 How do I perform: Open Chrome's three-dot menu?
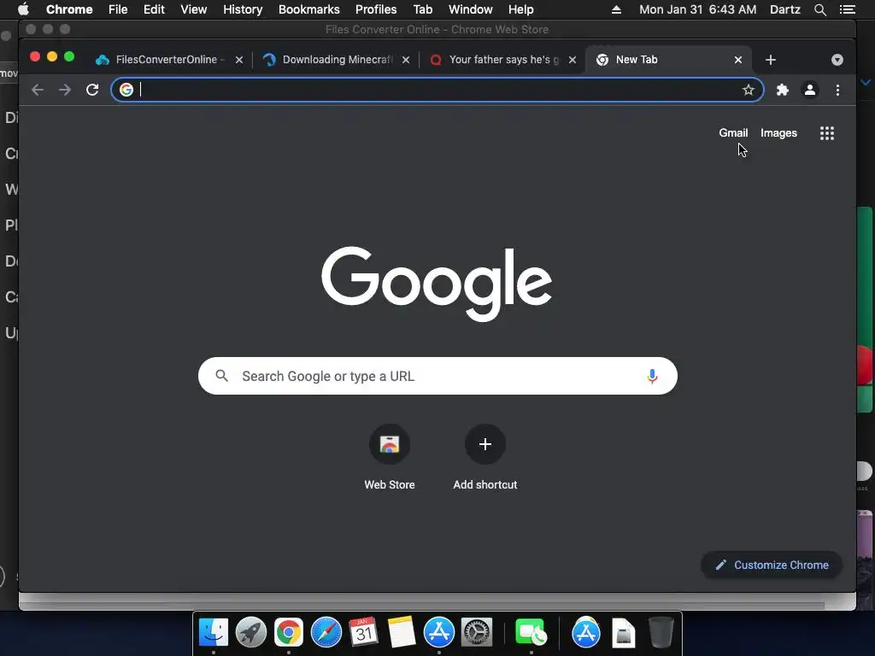coord(837,90)
